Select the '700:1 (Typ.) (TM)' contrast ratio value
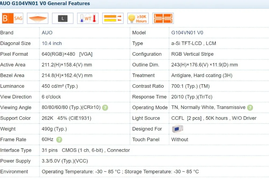 [x=190, y=86]
